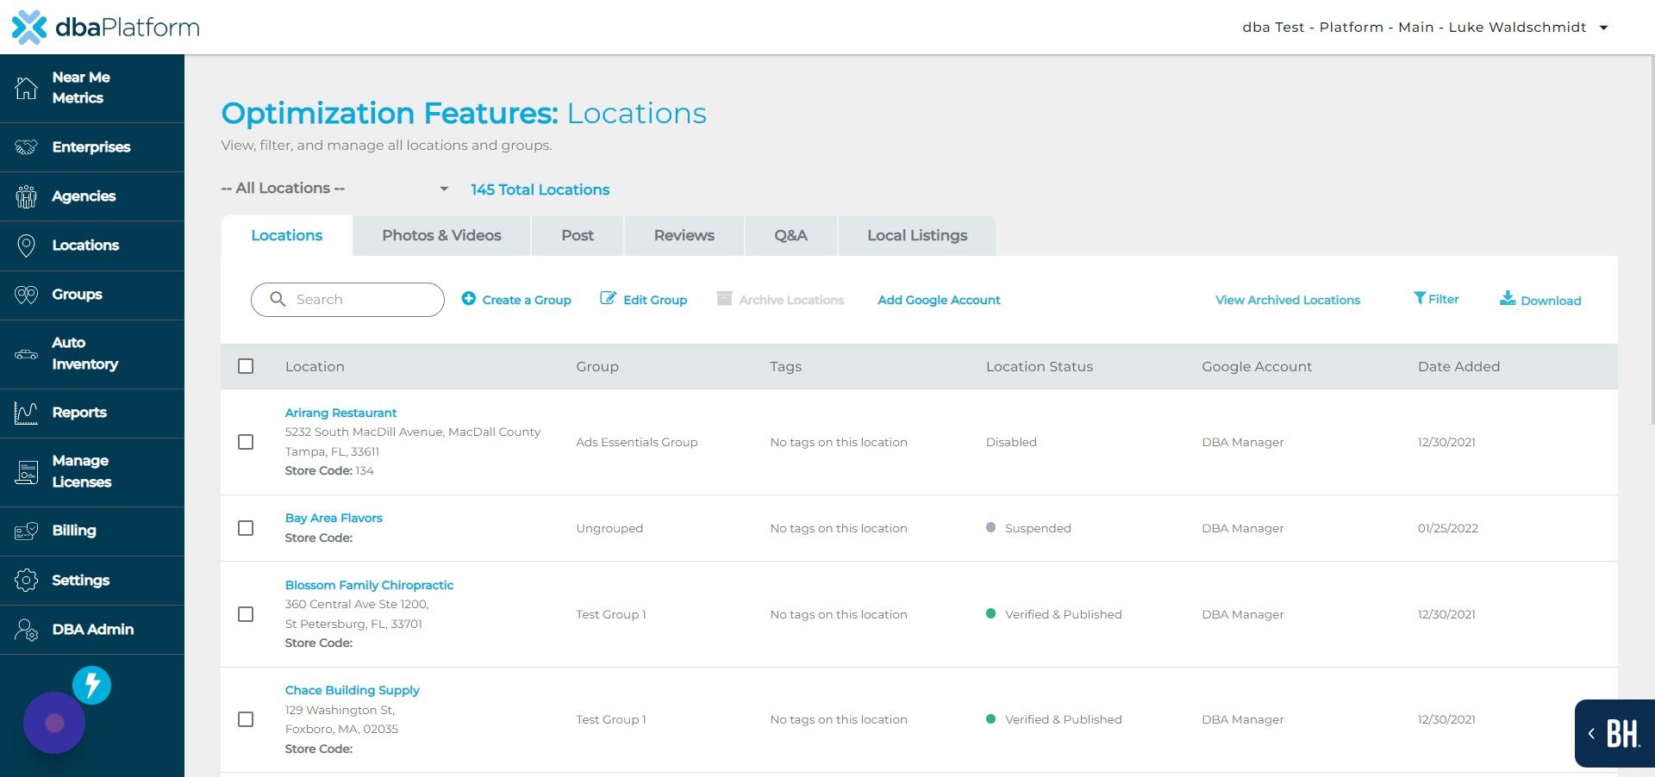Click the Download arrow icon

(x=1508, y=298)
